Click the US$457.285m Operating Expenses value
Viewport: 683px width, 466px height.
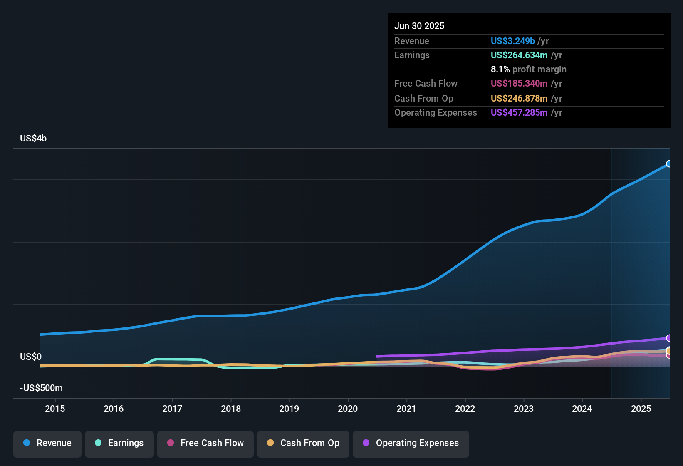(519, 112)
